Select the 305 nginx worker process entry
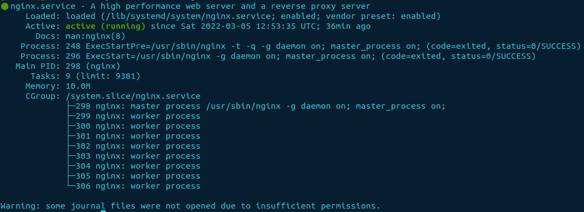The width and height of the screenshot is (584, 212). pyautogui.click(x=138, y=176)
